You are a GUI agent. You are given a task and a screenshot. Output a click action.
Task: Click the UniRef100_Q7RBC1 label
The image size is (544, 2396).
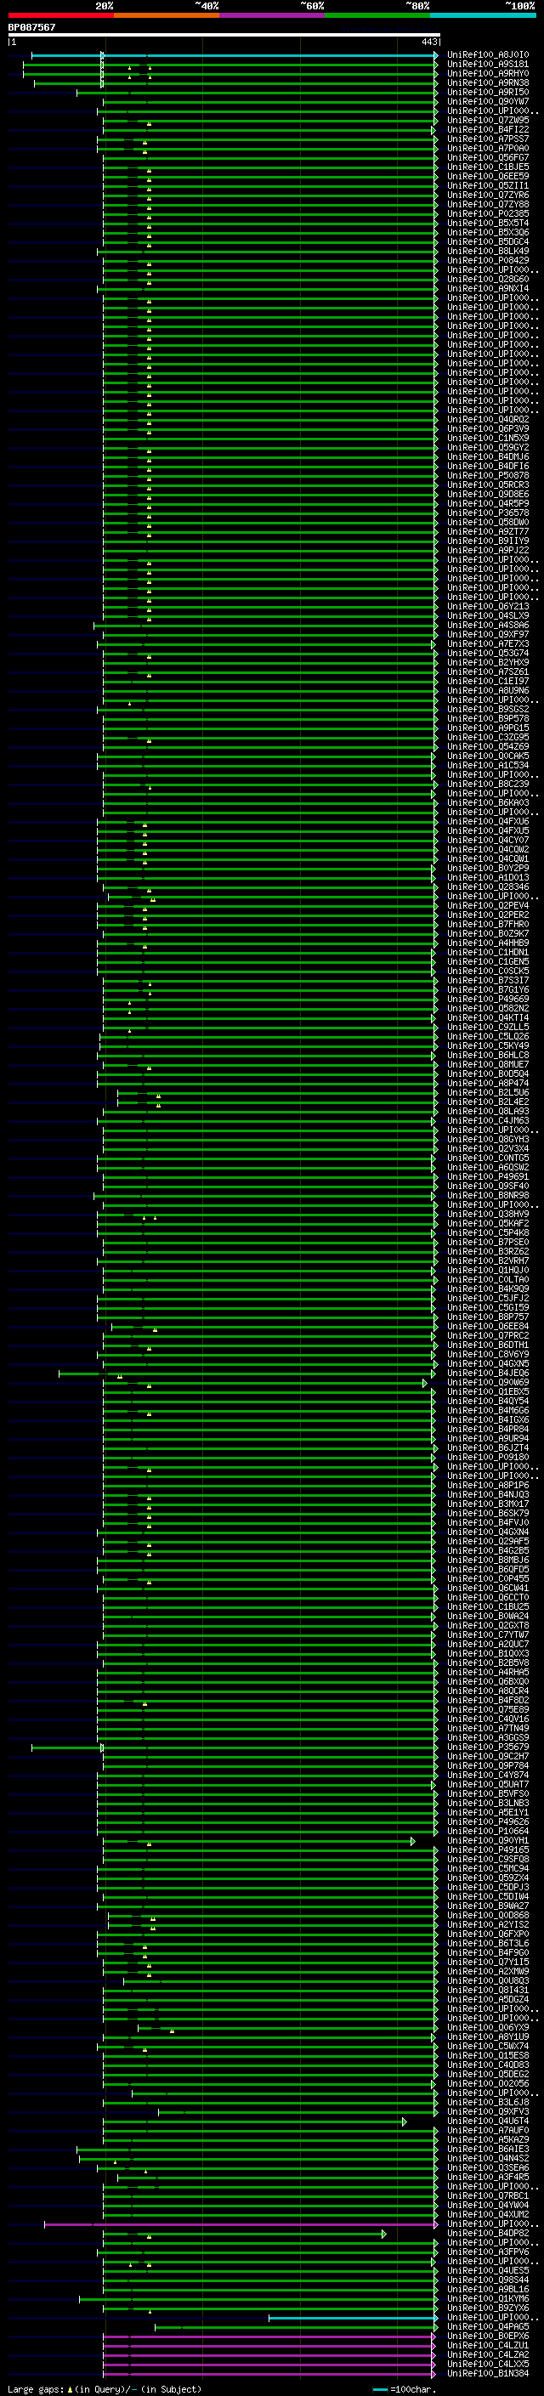pyautogui.click(x=487, y=2196)
